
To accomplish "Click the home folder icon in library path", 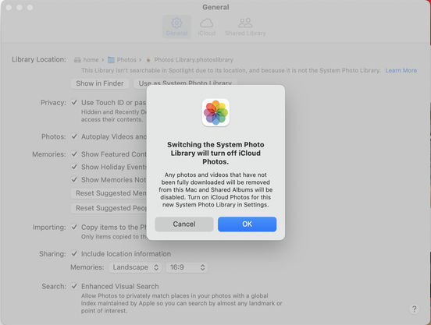I will (x=77, y=60).
